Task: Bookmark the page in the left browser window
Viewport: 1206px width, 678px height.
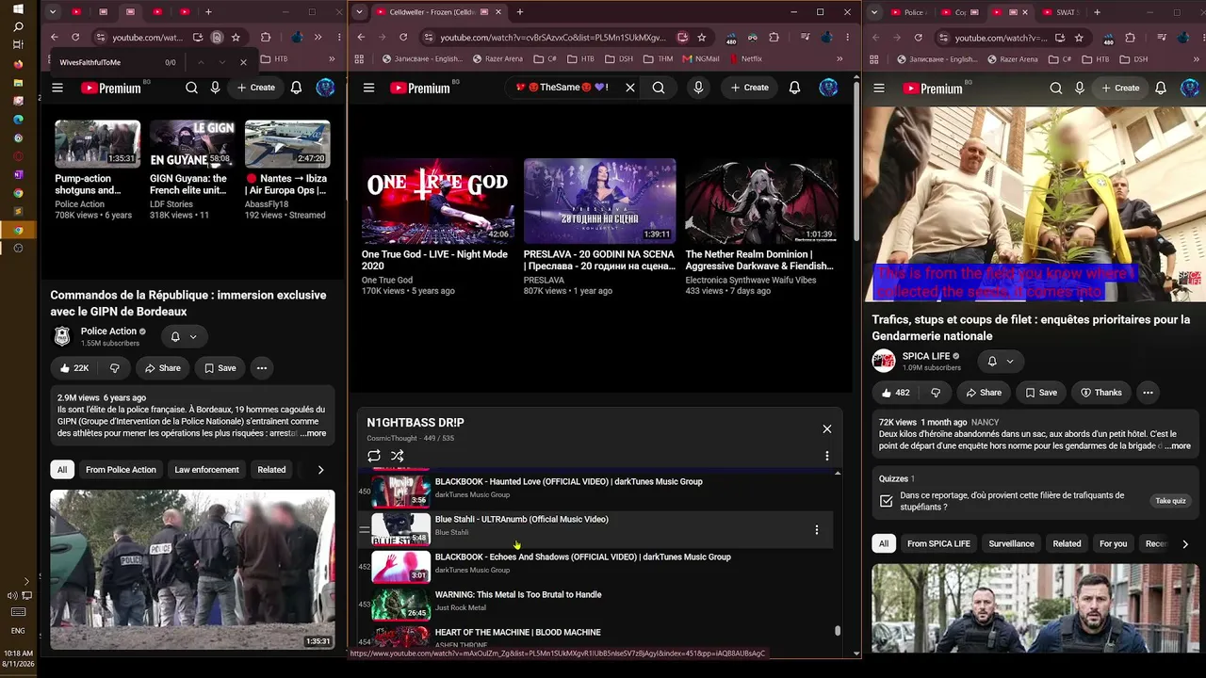Action: (236, 38)
